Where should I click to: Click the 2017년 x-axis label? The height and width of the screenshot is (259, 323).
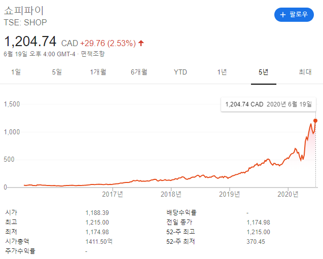coord(113,194)
